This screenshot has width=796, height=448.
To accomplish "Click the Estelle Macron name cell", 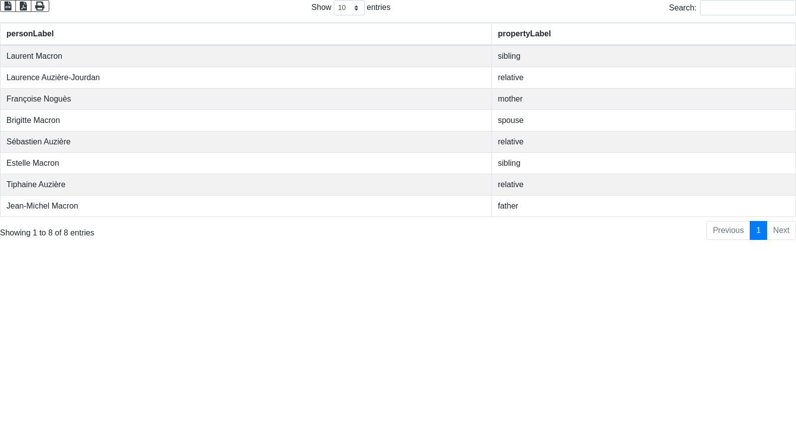I will coord(33,163).
